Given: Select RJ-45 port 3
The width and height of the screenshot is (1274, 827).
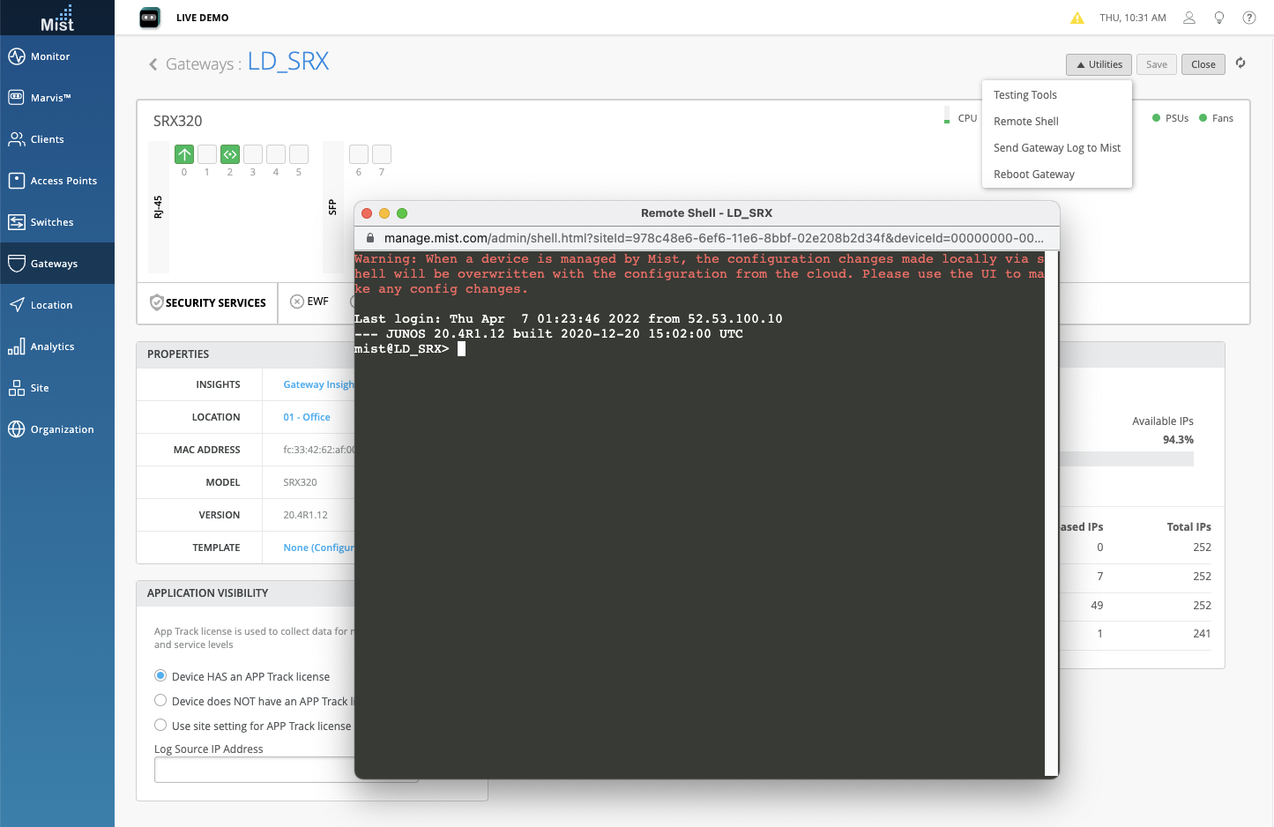Looking at the screenshot, I should coord(253,154).
